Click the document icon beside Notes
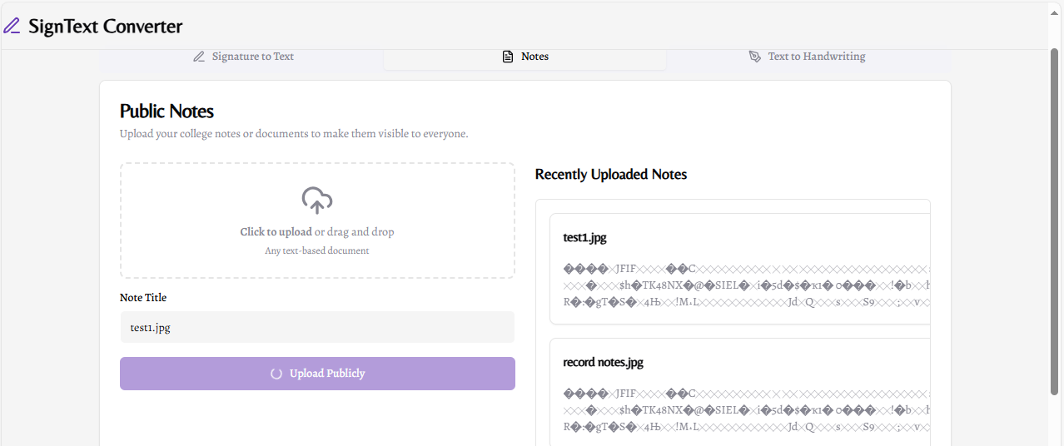Image resolution: width=1064 pixels, height=446 pixels. (x=508, y=57)
